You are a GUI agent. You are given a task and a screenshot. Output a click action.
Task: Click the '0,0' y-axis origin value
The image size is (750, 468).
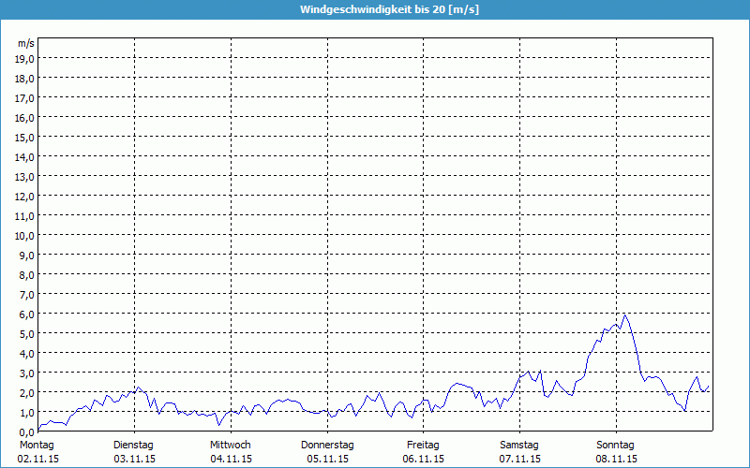point(26,431)
